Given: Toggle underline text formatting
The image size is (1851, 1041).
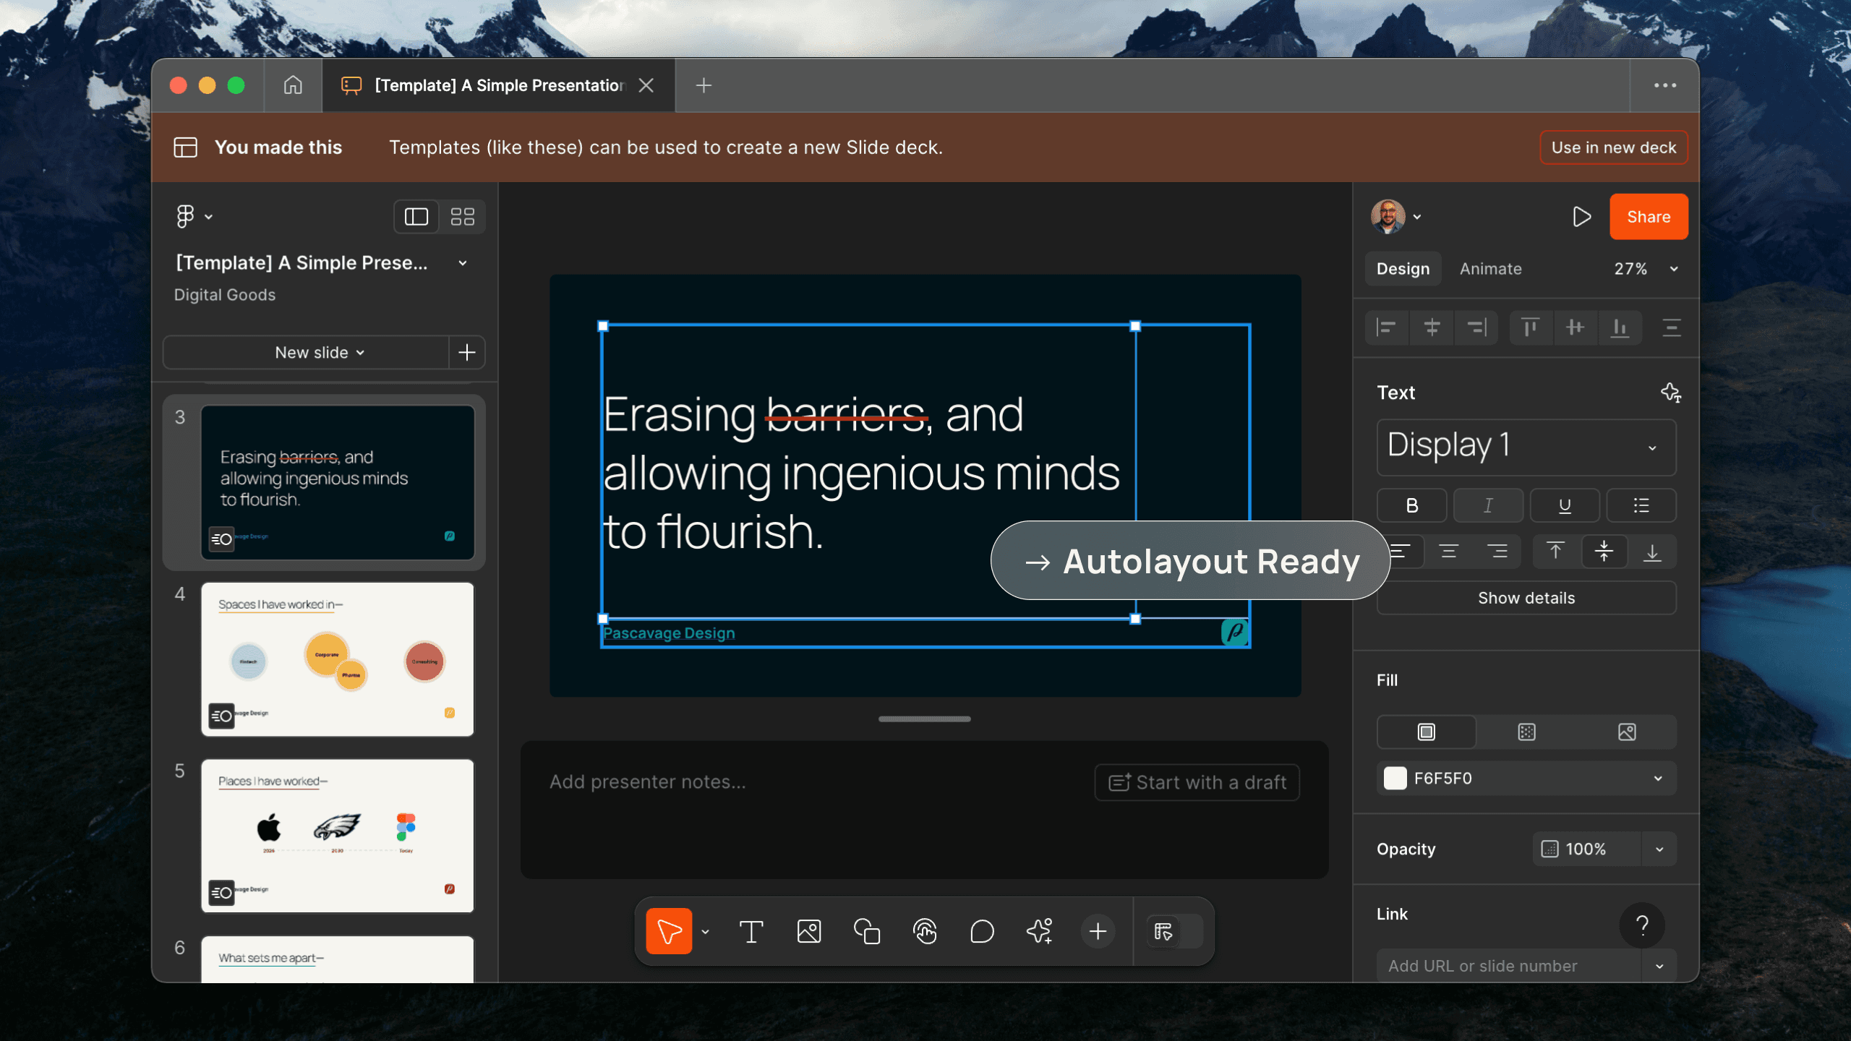Looking at the screenshot, I should 1564,505.
